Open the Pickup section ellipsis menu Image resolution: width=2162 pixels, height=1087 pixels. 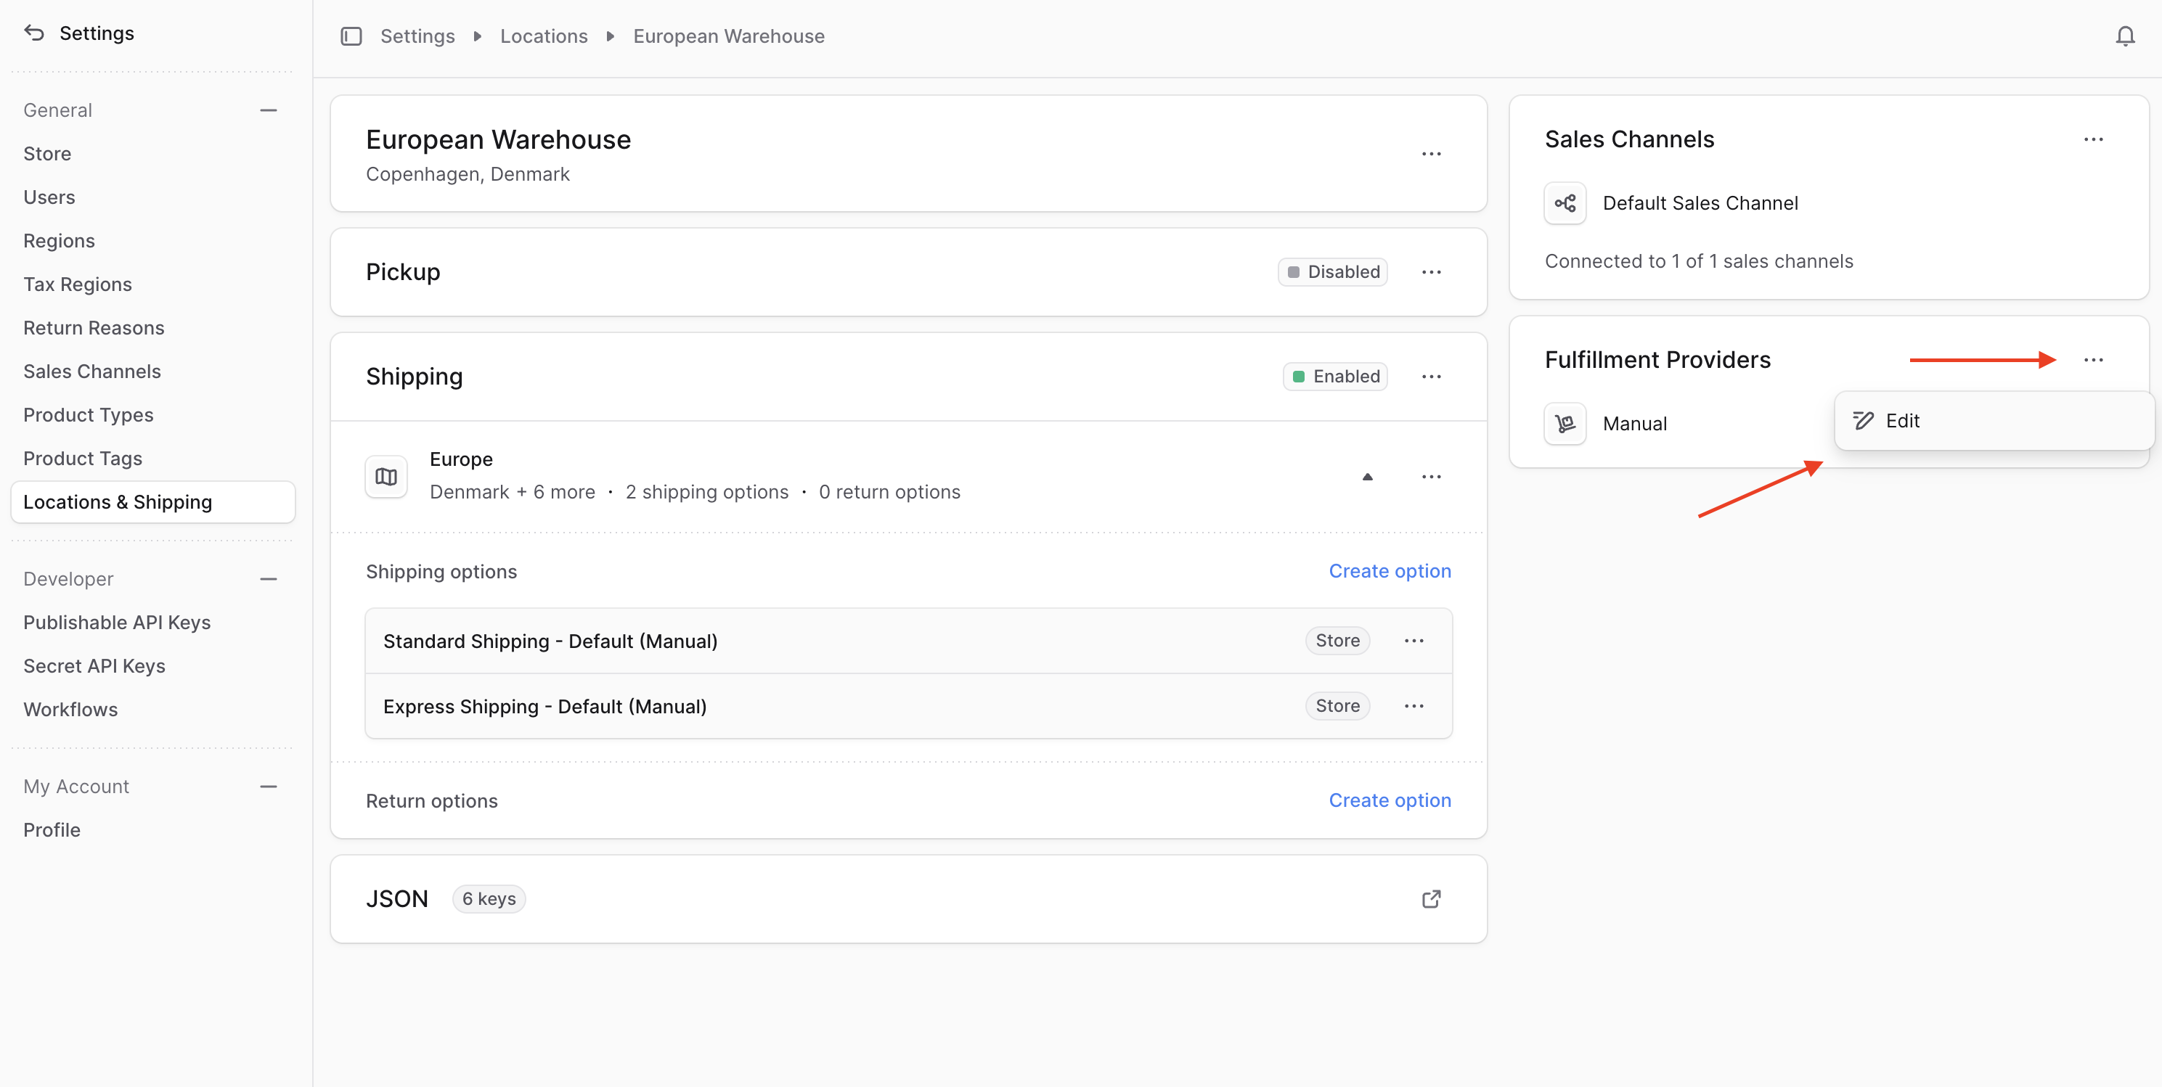1431,271
